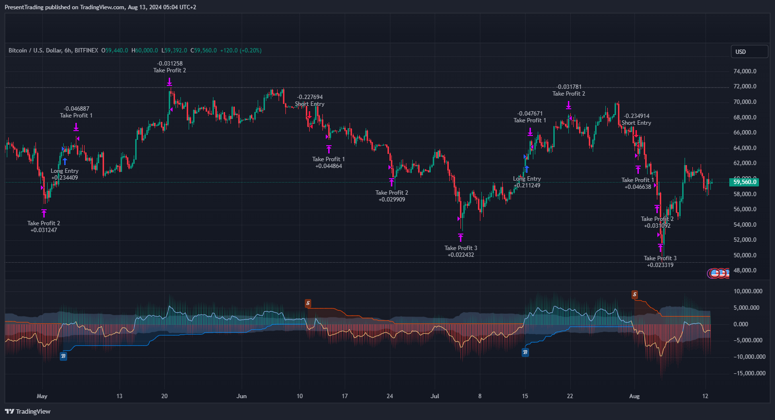Click the May date on the time axis
The width and height of the screenshot is (775, 420).
(42, 396)
